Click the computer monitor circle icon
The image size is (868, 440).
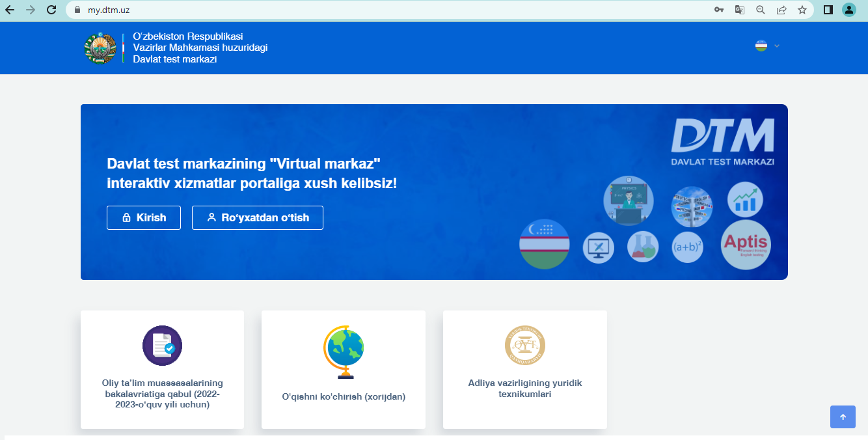599,248
